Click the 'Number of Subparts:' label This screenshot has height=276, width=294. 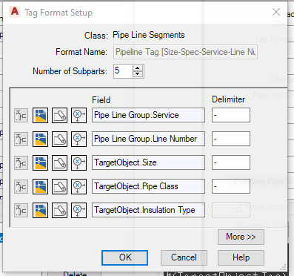(70, 71)
